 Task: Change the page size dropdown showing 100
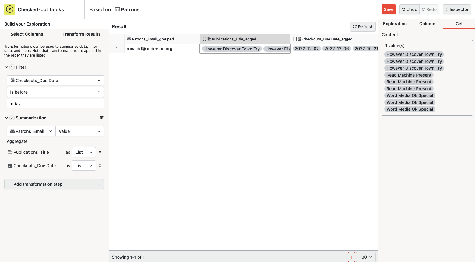(x=365, y=257)
